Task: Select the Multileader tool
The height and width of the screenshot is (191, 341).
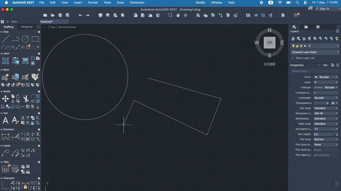Action: click(5, 153)
